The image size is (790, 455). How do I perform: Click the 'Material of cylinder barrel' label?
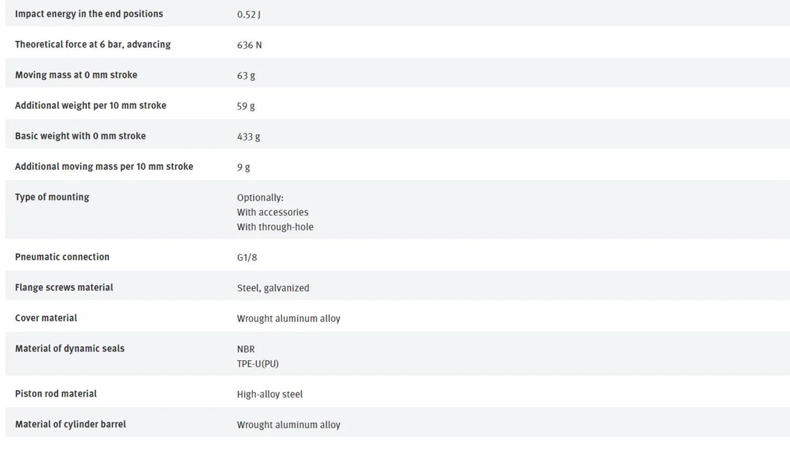click(71, 424)
